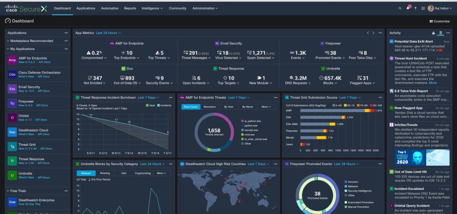Toggle wscript.exe legend entry
Screen dimensions: 457x214
pos(251,130)
